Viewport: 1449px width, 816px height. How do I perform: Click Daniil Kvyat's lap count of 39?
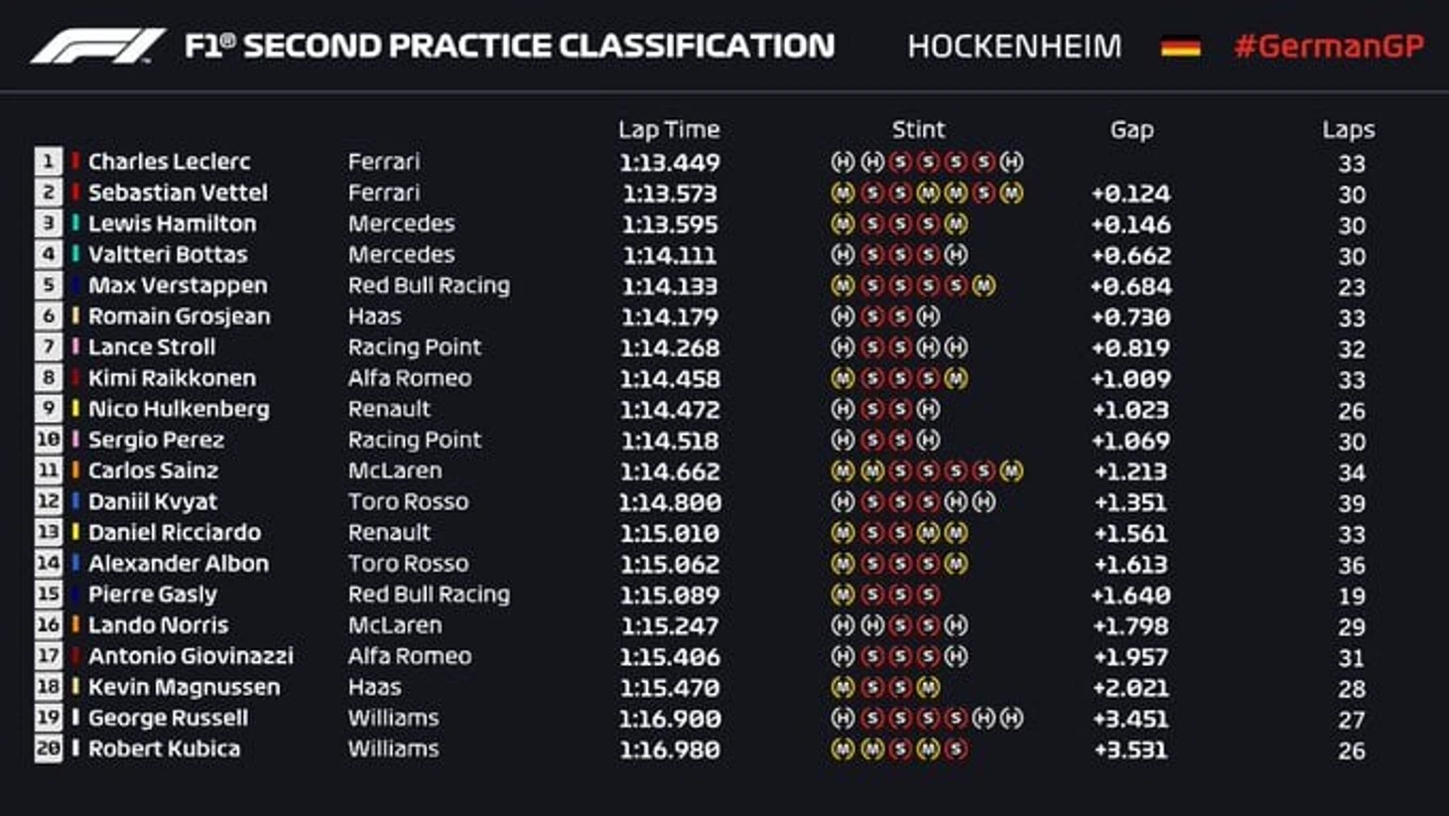pos(1351,503)
